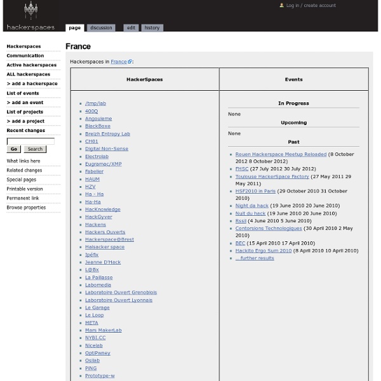Click '> add a project'
This screenshot has width=381, height=381.
(x=25, y=121)
